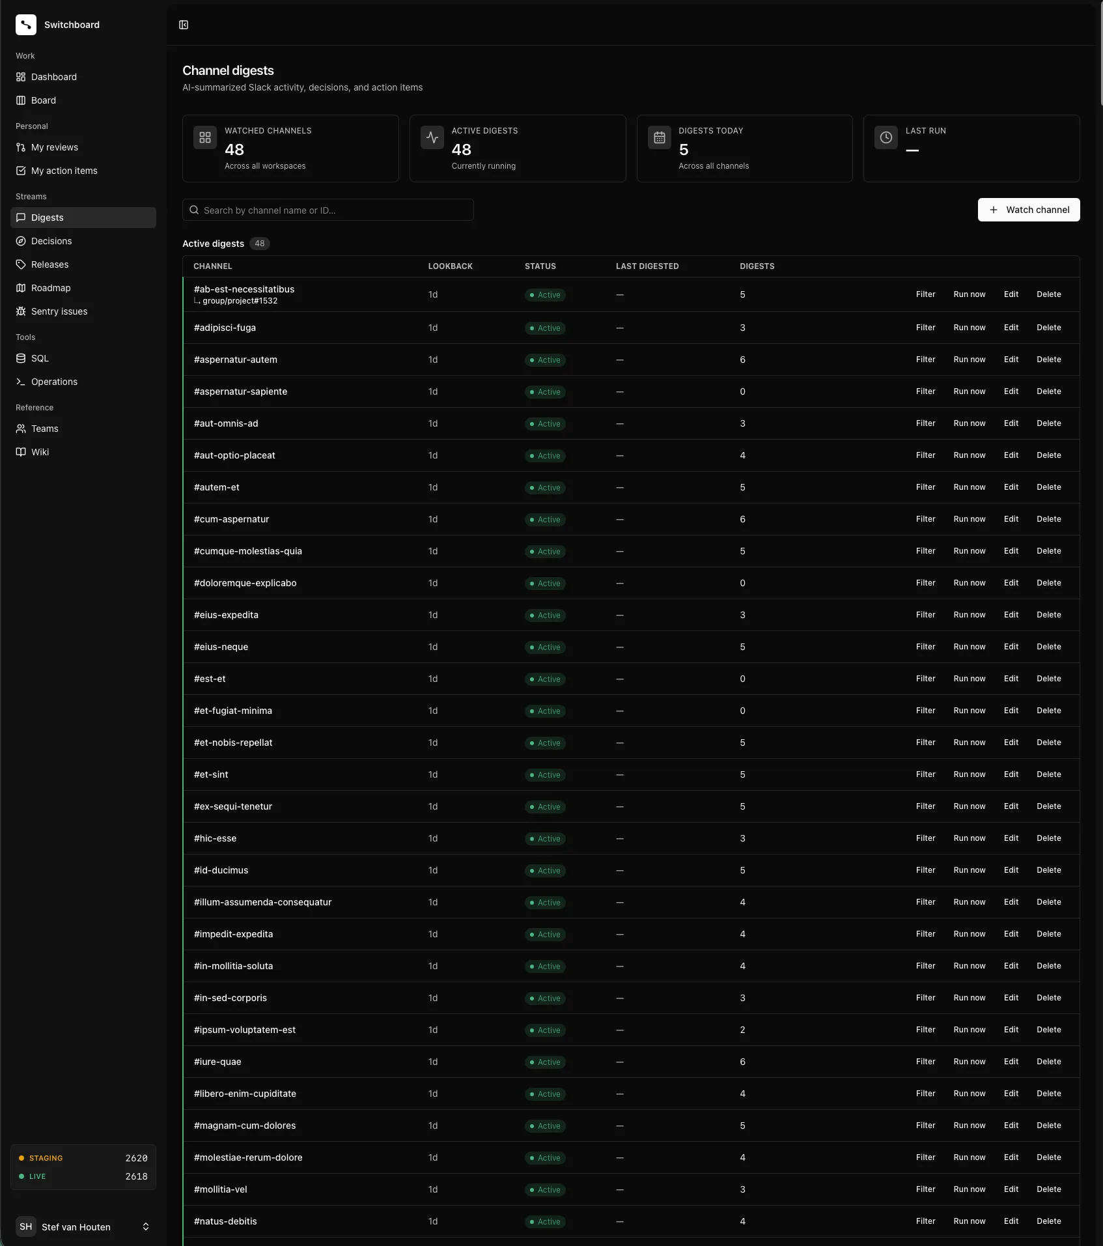Viewport: 1103px width, 1246px height.
Task: Click the magnifier icon in the search box
Action: [194, 210]
